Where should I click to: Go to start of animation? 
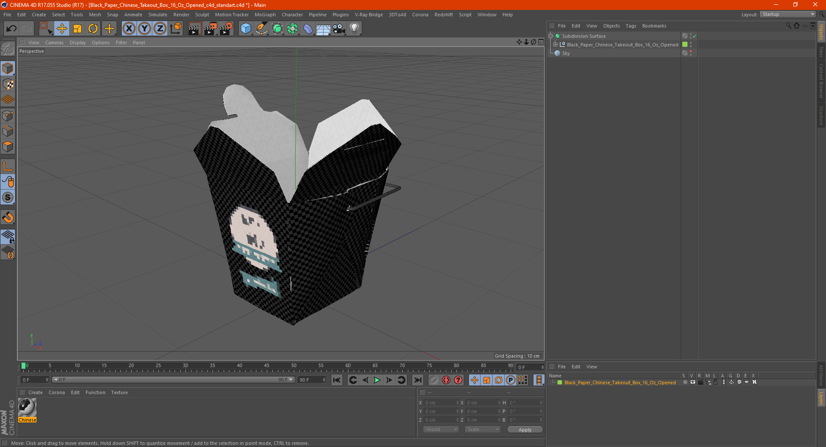(x=337, y=380)
